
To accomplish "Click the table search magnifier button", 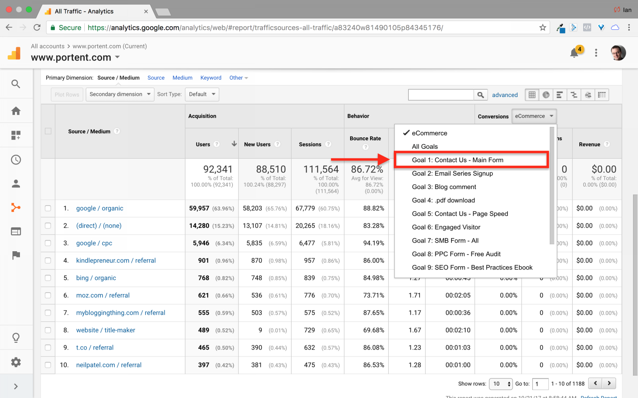I will 480,95.
